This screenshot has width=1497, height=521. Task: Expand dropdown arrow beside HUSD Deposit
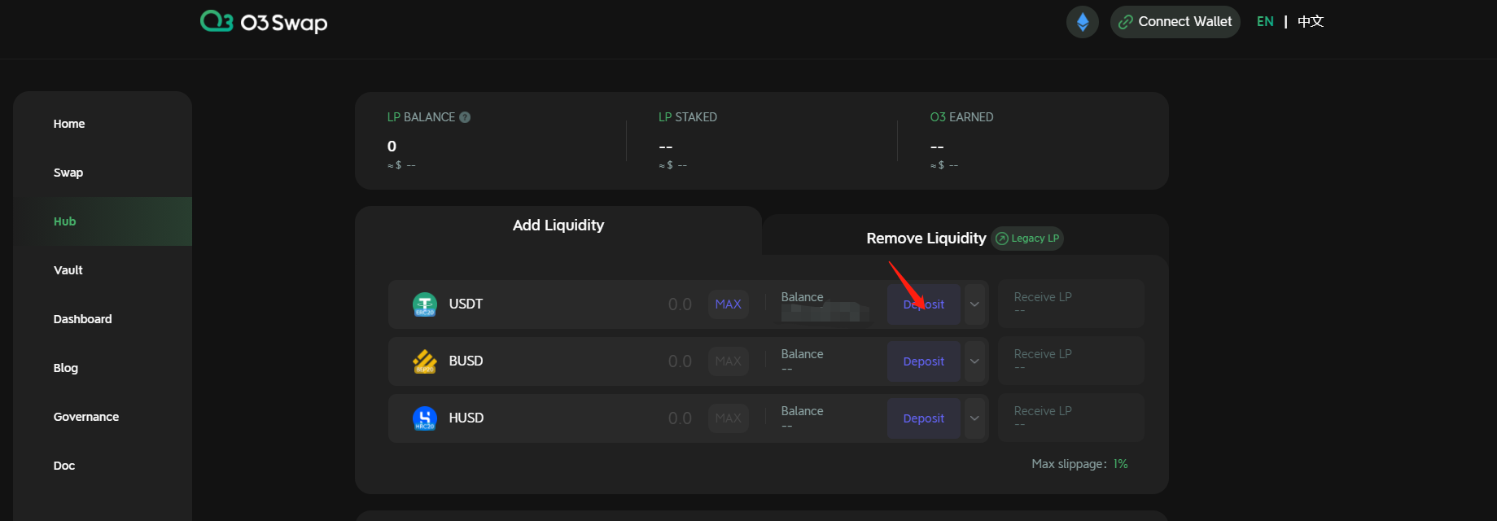[974, 418]
